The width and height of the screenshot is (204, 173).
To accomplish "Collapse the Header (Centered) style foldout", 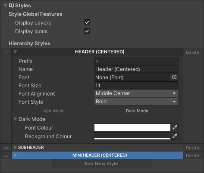I will coord(16,52).
